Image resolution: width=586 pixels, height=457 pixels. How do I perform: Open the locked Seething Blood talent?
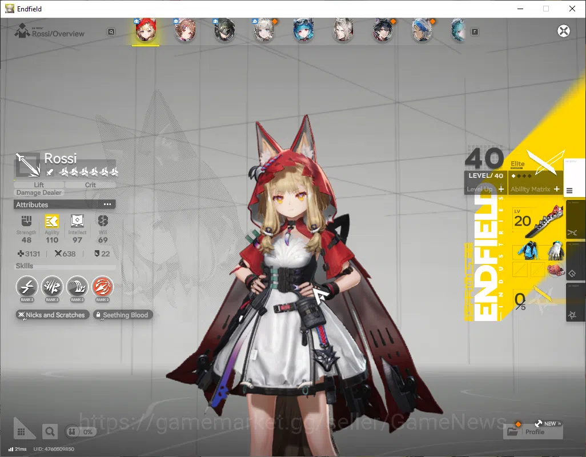click(123, 315)
